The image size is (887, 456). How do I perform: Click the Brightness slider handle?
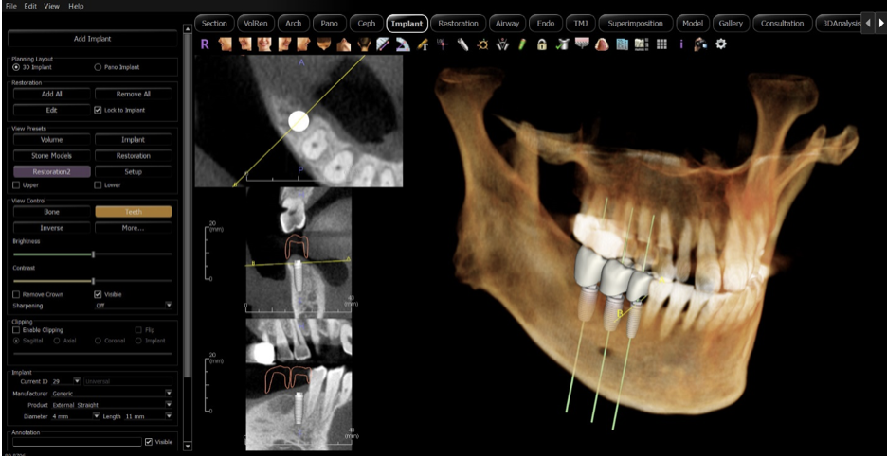click(x=93, y=254)
